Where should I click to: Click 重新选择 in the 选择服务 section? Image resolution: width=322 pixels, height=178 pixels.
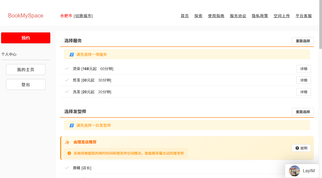(303, 41)
